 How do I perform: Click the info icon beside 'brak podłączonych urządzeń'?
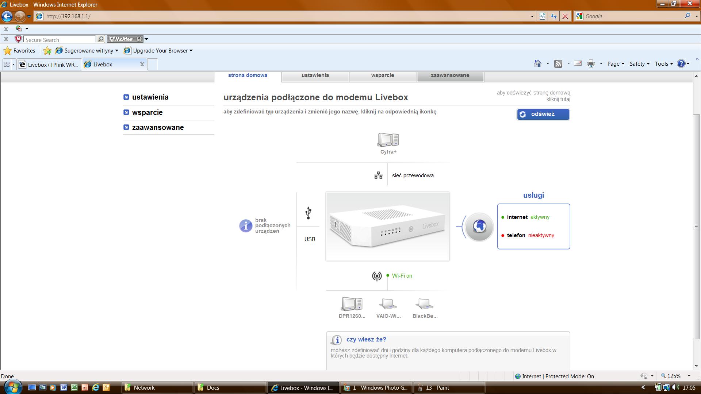(246, 226)
